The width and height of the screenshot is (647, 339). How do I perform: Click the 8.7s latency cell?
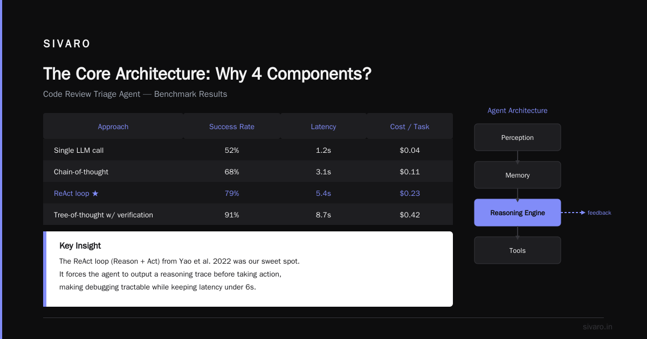coord(323,215)
